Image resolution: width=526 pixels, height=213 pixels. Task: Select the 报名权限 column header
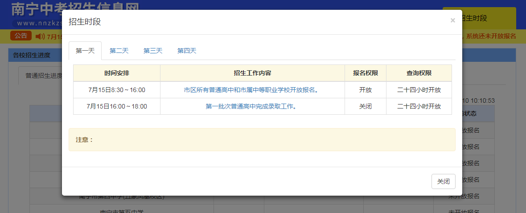tap(365, 73)
